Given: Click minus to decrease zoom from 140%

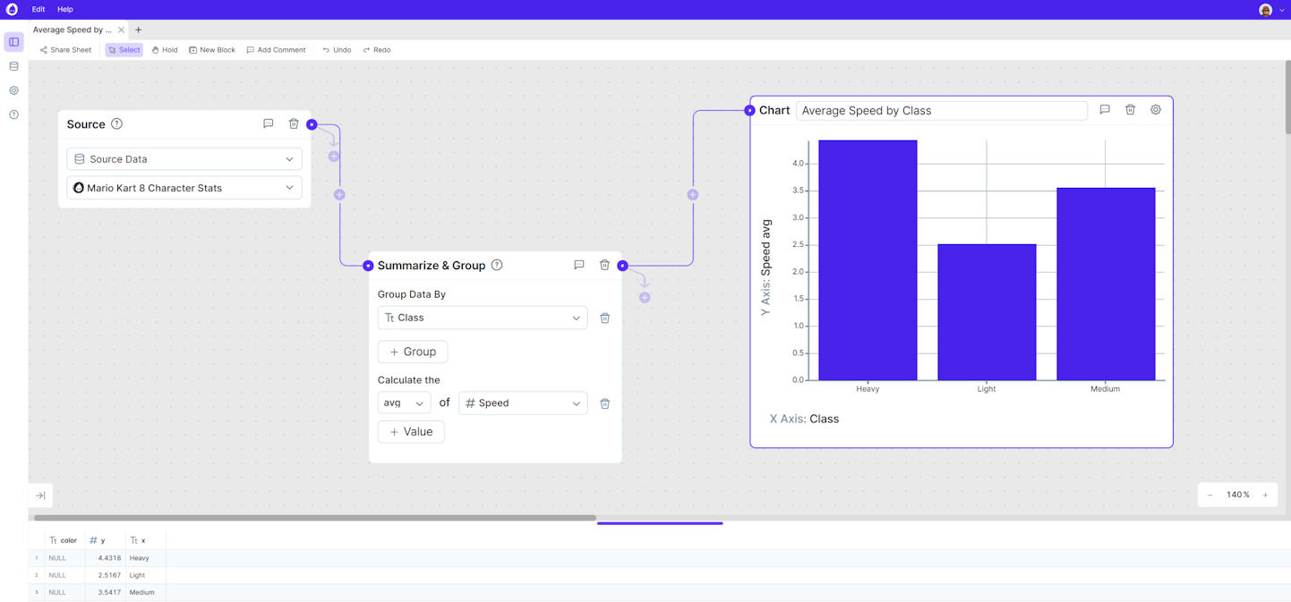Looking at the screenshot, I should click(1210, 494).
